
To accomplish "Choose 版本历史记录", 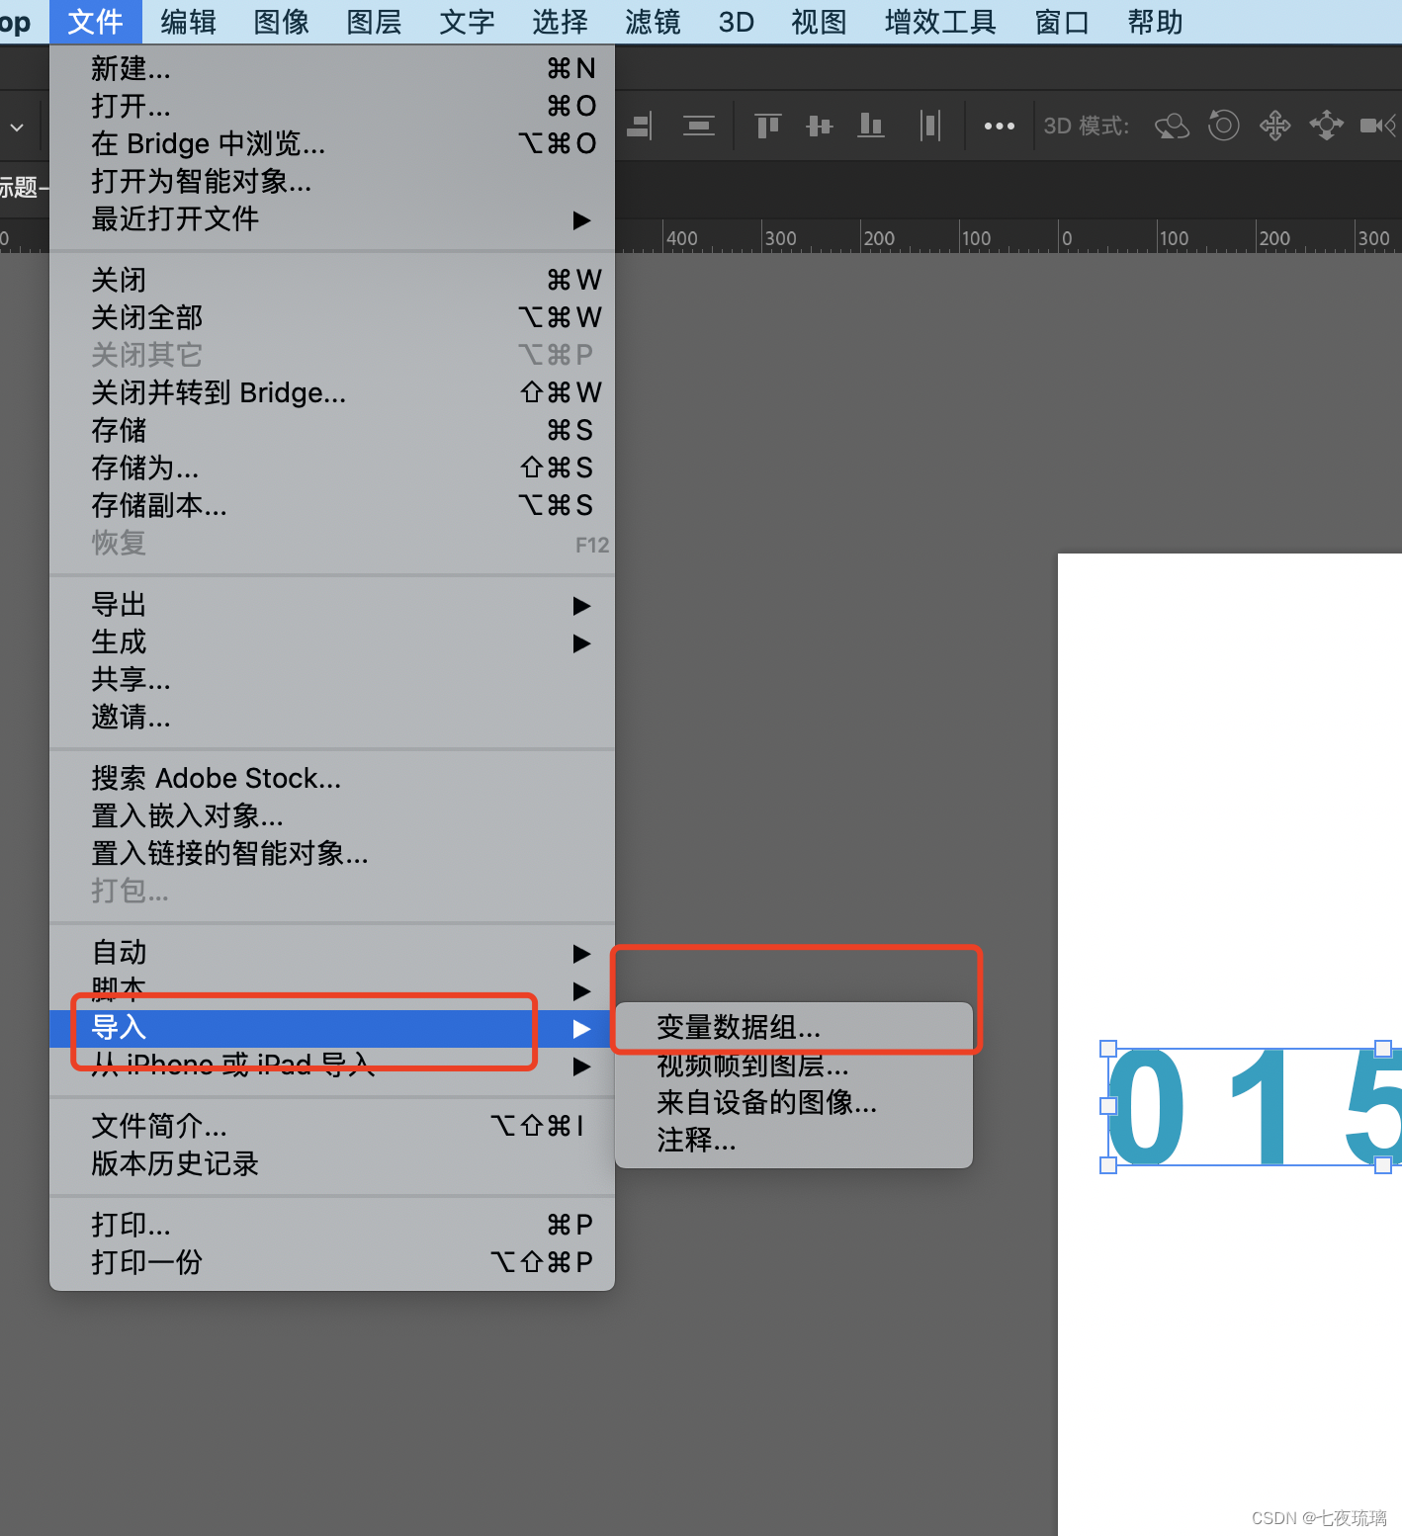I will pos(332,1164).
